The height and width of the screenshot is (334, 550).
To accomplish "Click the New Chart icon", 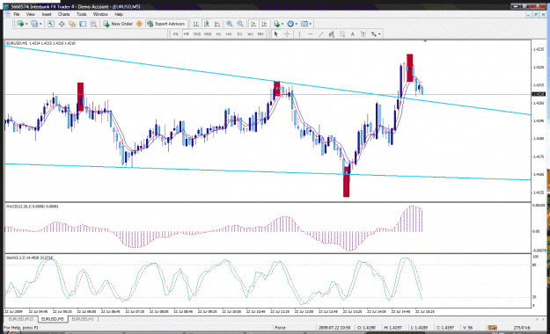I will (20, 24).
